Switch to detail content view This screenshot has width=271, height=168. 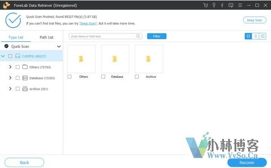[x=262, y=36]
